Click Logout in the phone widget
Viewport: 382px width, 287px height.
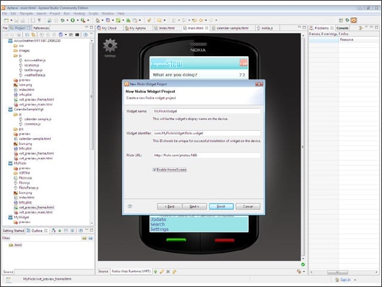(158, 64)
